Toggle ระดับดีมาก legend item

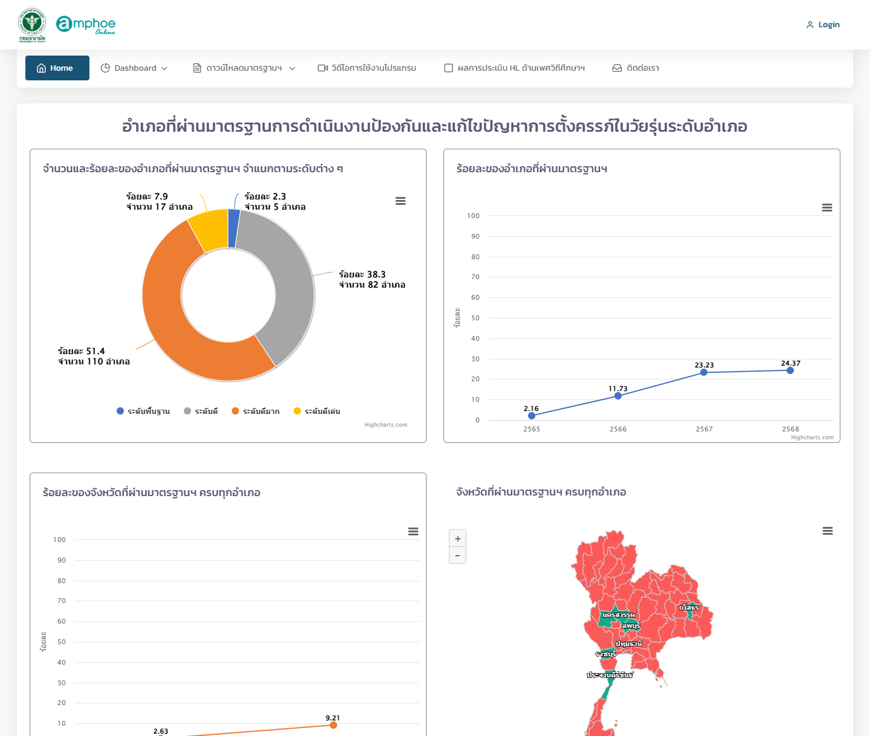point(256,412)
